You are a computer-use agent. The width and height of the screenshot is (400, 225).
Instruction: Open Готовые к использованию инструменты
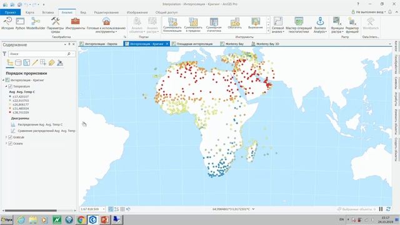pos(106,25)
